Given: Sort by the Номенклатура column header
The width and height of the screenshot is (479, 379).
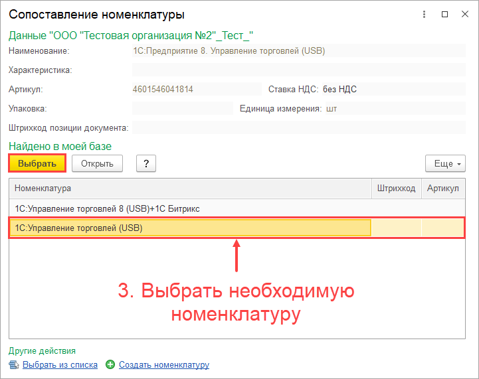Looking at the screenshot, I should tap(190, 189).
